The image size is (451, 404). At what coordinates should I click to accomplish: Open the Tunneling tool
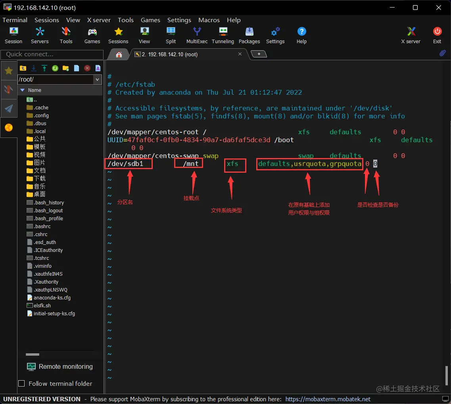(223, 35)
